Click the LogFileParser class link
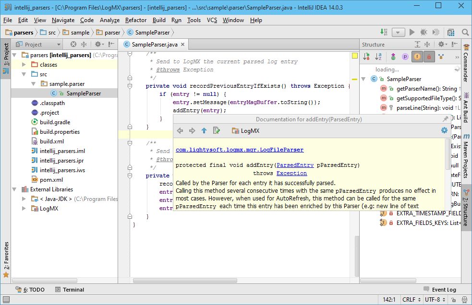Screen dimensions: 472x305 tap(240, 150)
